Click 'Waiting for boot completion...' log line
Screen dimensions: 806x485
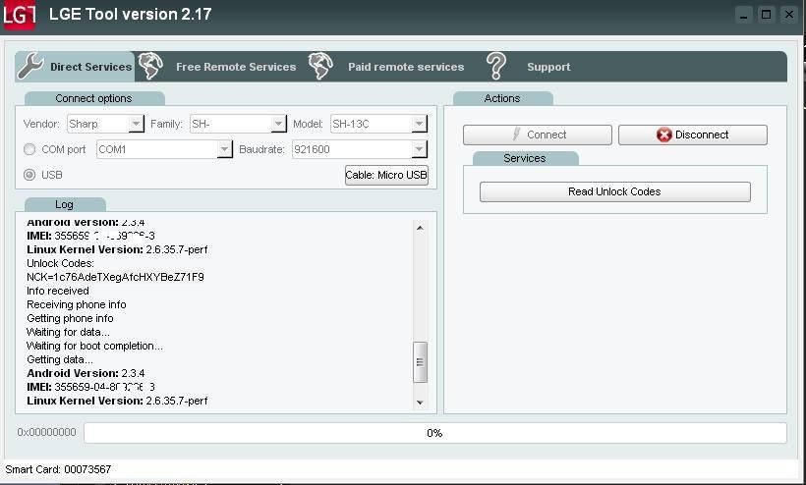tap(94, 347)
